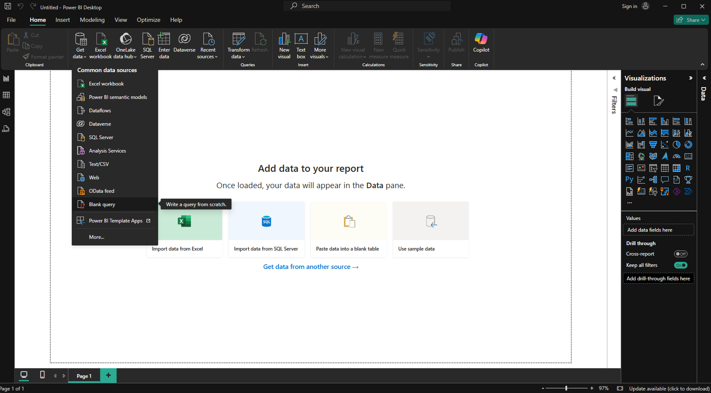Switch to the View ribbon tab
Viewport: 711px width, 393px height.
coord(121,20)
